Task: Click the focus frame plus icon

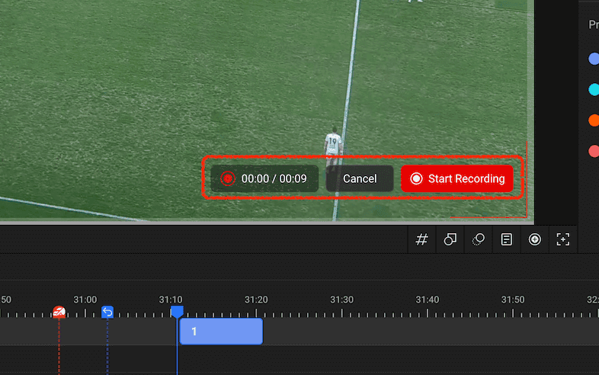Action: 563,239
